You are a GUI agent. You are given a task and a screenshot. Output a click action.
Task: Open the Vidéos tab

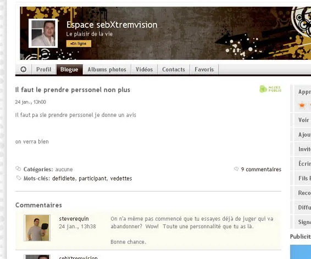[144, 69]
